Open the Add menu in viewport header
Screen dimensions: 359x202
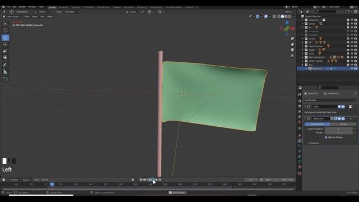pos(43,16)
